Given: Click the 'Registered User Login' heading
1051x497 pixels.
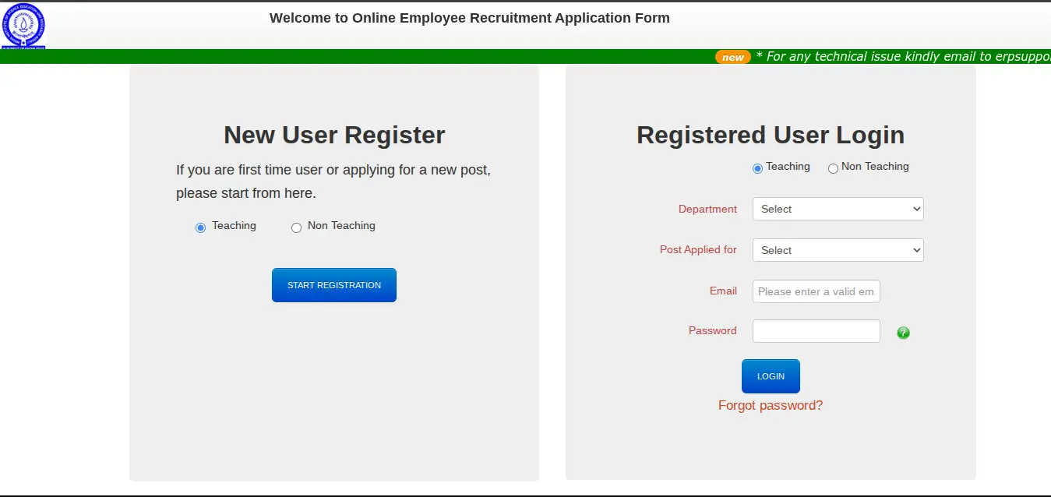Looking at the screenshot, I should point(771,135).
